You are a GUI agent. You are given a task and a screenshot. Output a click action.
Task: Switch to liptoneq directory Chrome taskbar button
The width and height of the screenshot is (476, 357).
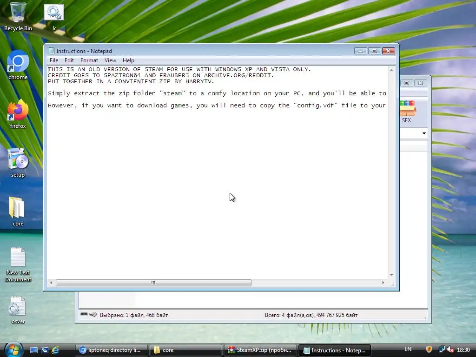tap(111, 350)
